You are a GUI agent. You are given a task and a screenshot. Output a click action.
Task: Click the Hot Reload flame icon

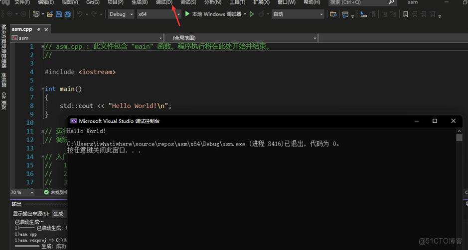tap(261, 14)
